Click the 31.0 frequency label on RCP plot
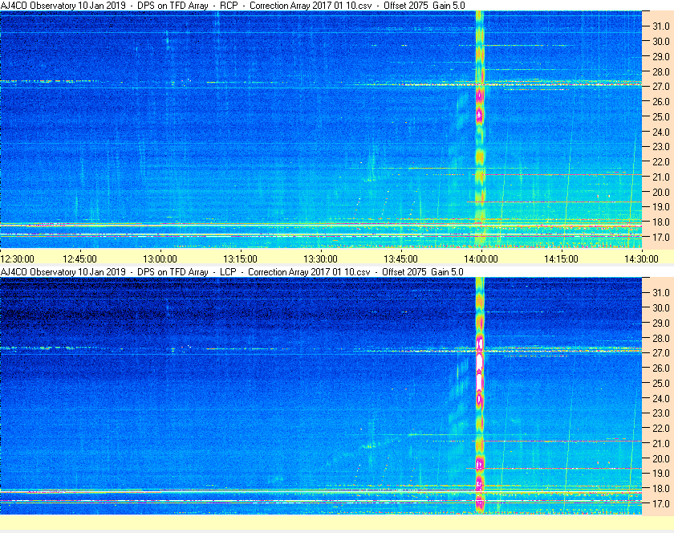This screenshot has width=674, height=533. coord(661,26)
